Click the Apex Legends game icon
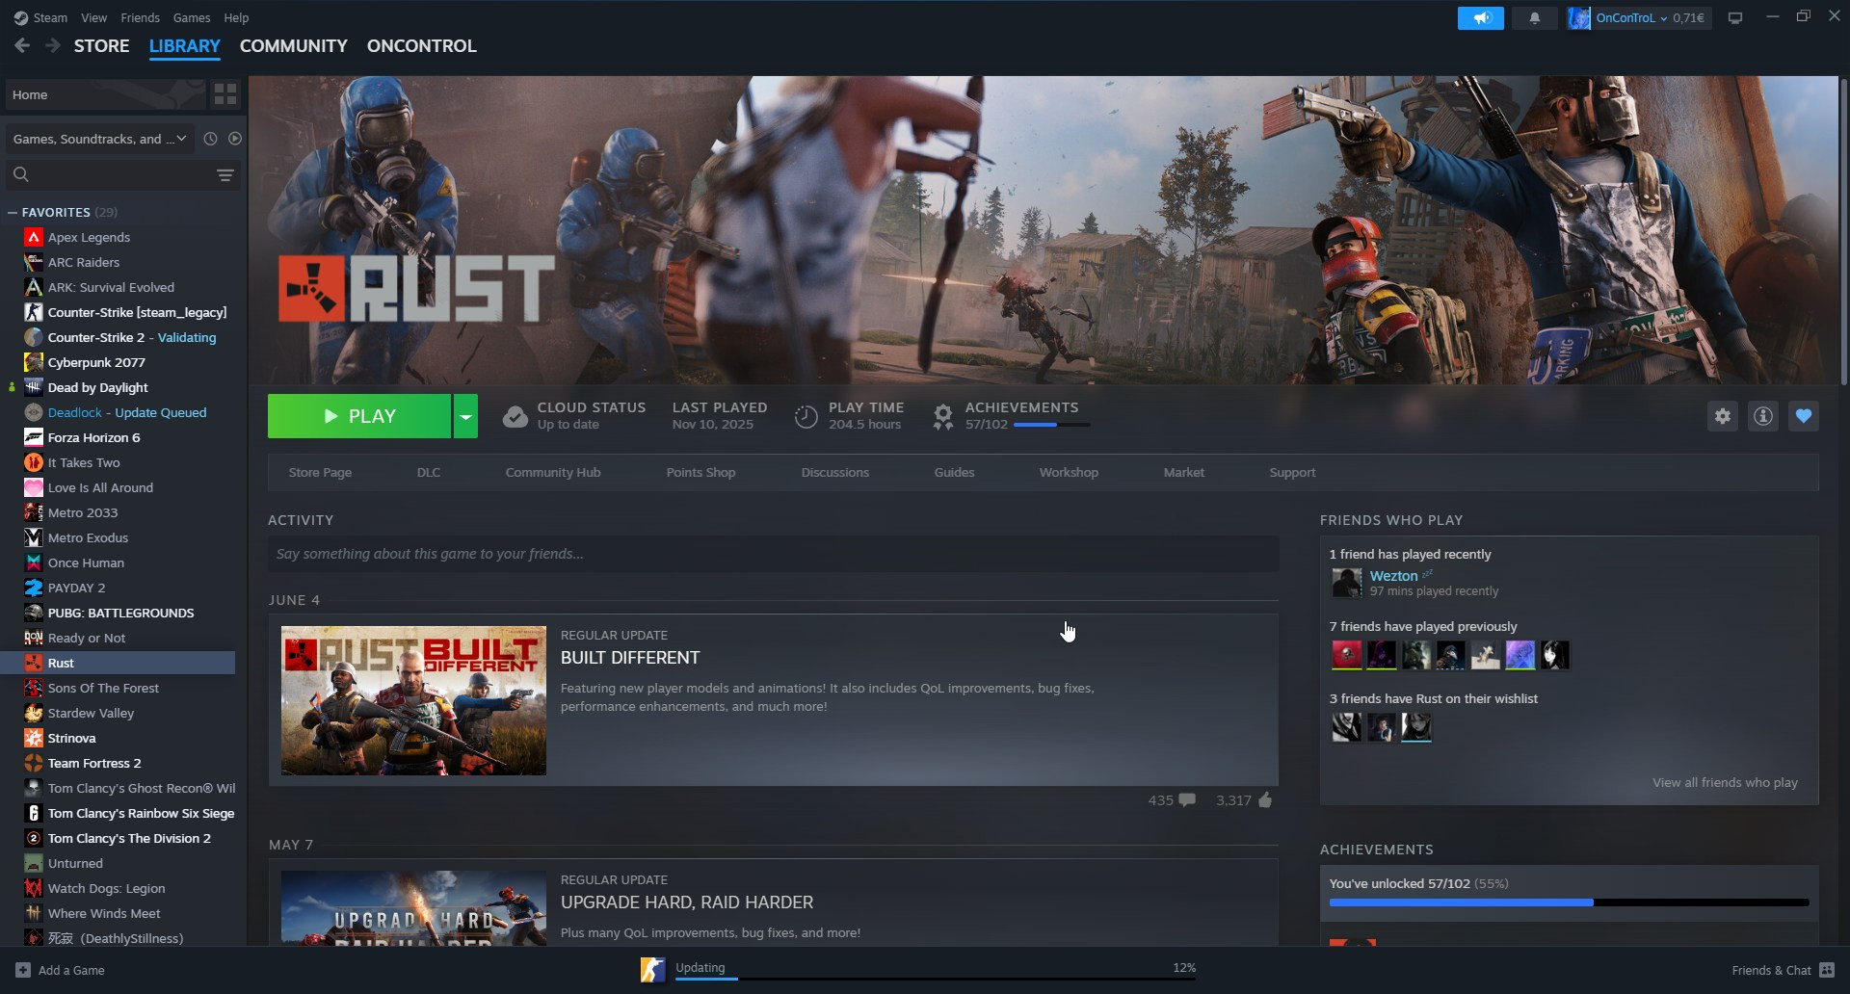Image resolution: width=1850 pixels, height=994 pixels. point(34,237)
